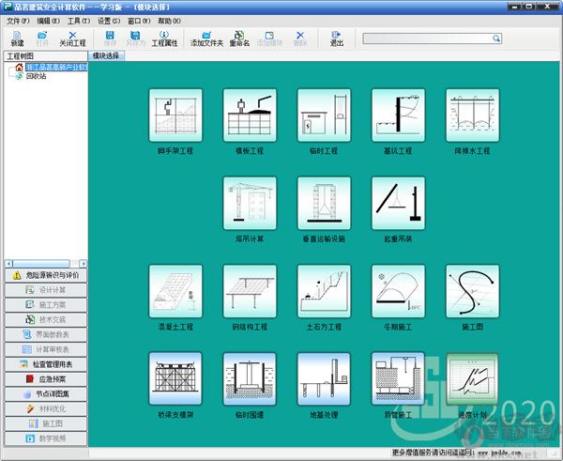The height and width of the screenshot is (461, 563).
Task: Click the 重命名 rename toolbar icon
Action: [239, 38]
